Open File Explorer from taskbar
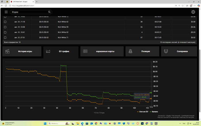Viewport: 201px width, 126px height. 78,124
